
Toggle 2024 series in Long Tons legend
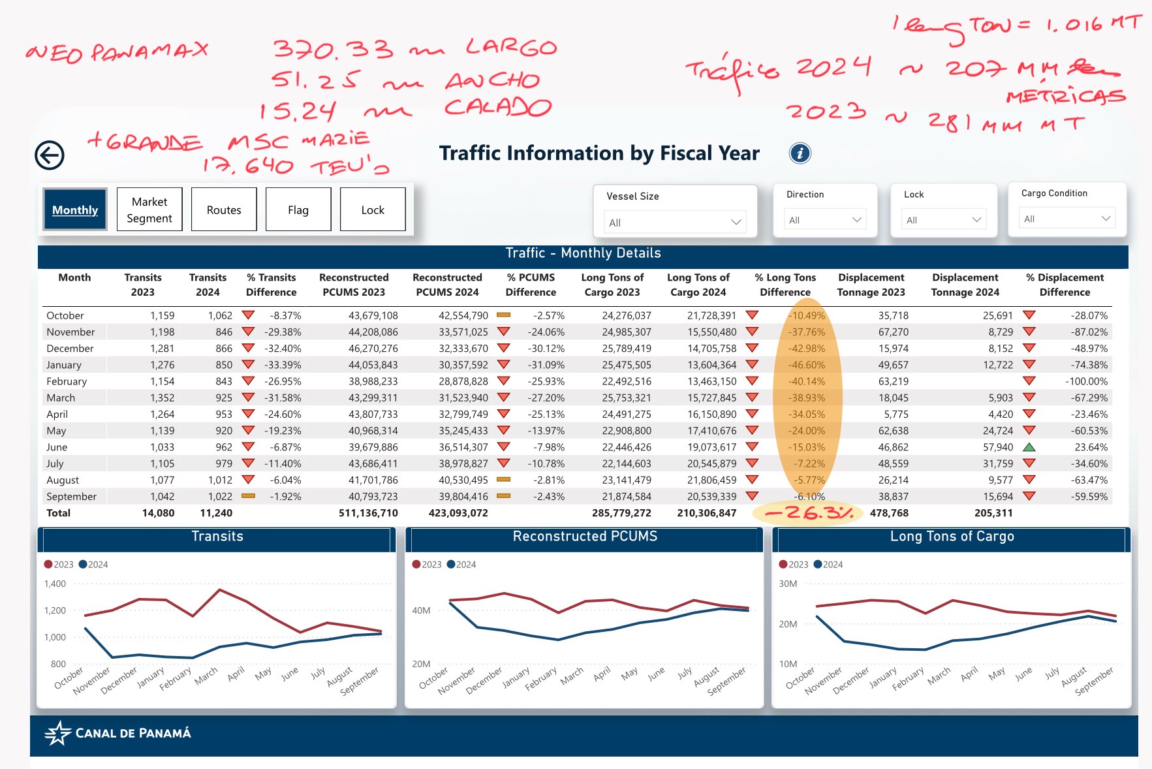(828, 565)
